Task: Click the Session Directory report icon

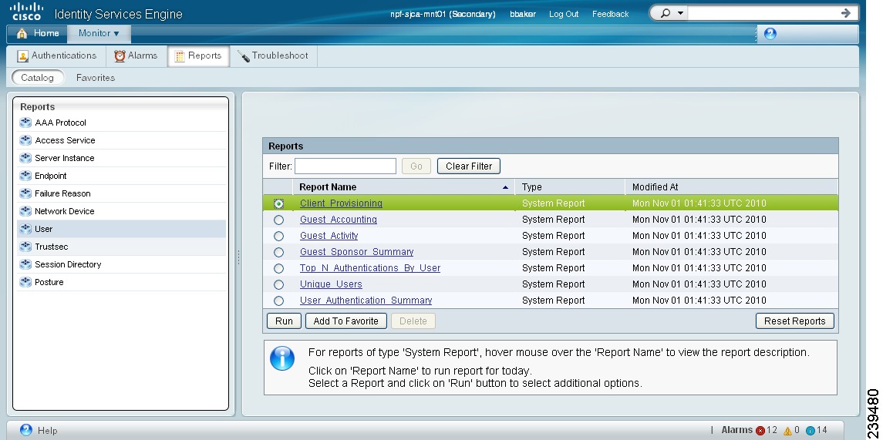Action: coord(25,264)
